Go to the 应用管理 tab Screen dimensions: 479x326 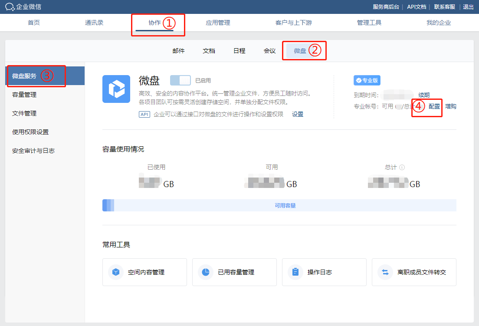218,23
